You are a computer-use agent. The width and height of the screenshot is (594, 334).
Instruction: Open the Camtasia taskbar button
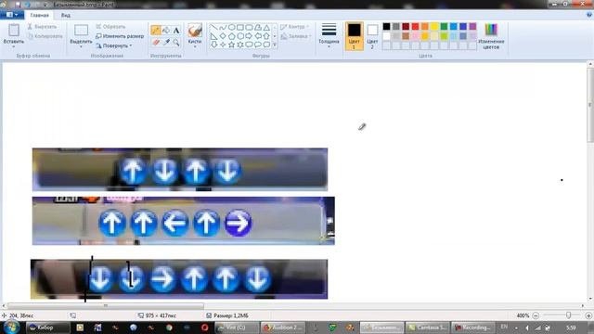pos(427,328)
